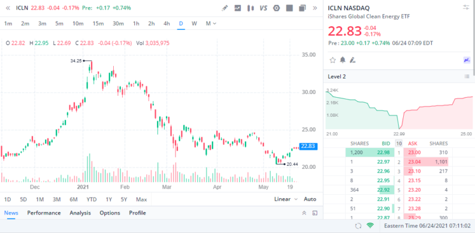Toggle the purple mini chart button
Viewport: 475px width, 233px height.
point(467,60)
